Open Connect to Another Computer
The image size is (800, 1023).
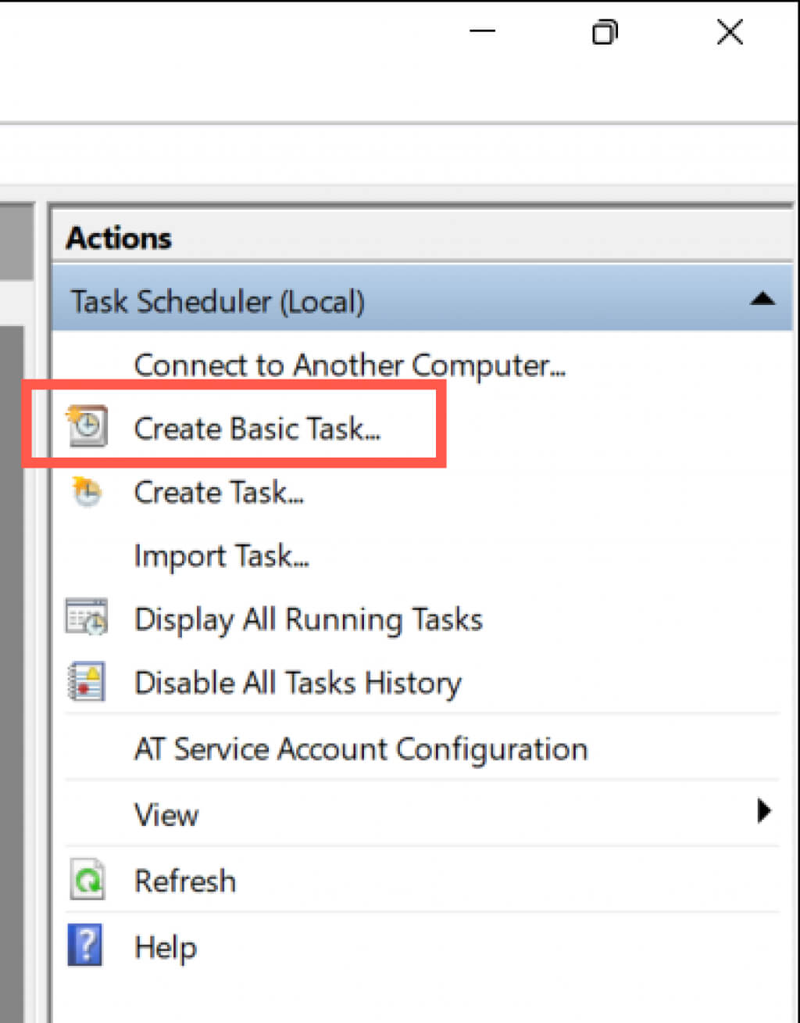tap(349, 365)
